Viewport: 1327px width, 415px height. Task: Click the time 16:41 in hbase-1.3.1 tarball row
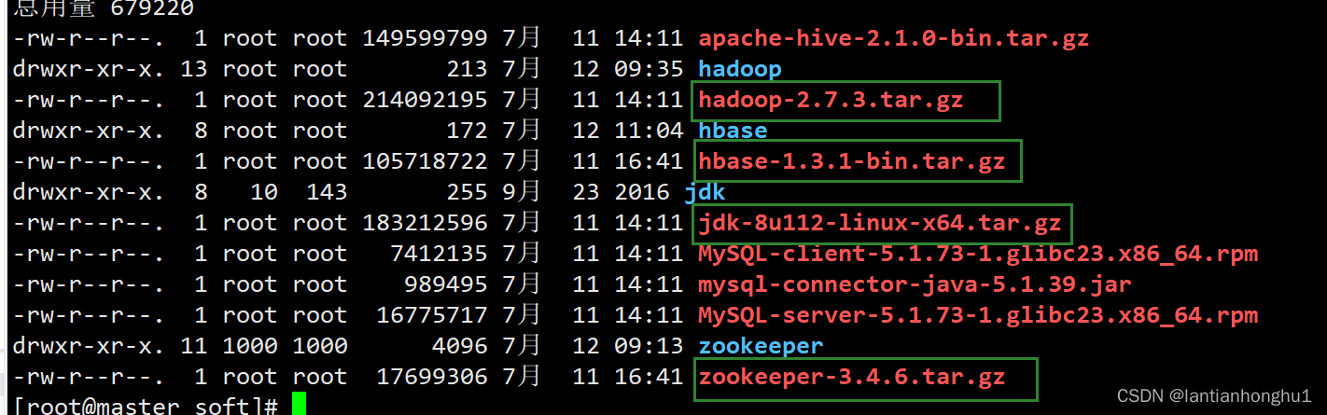pos(649,161)
